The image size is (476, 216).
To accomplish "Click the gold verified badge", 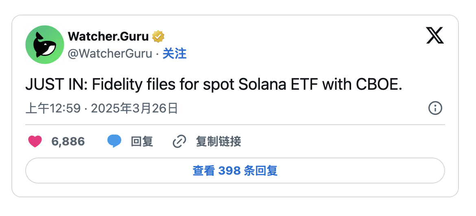I will pyautogui.click(x=158, y=37).
